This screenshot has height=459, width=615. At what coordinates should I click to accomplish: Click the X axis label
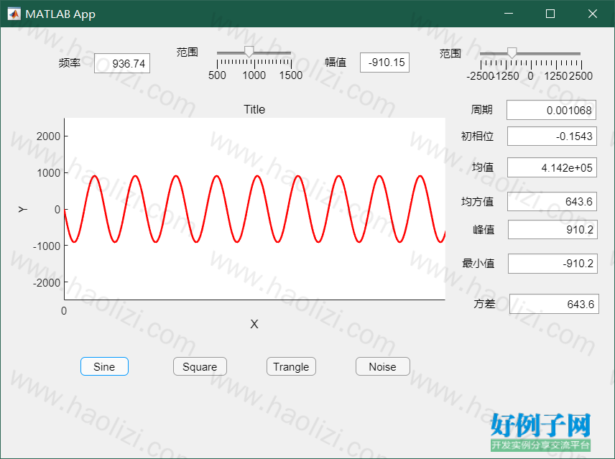point(254,324)
